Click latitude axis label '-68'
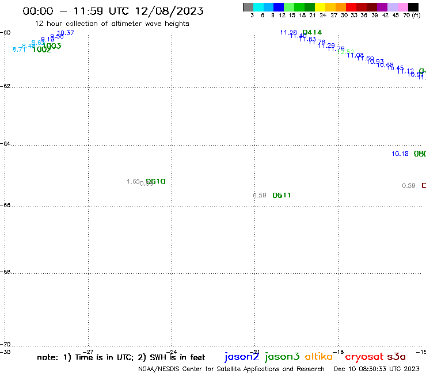 tap(5, 272)
